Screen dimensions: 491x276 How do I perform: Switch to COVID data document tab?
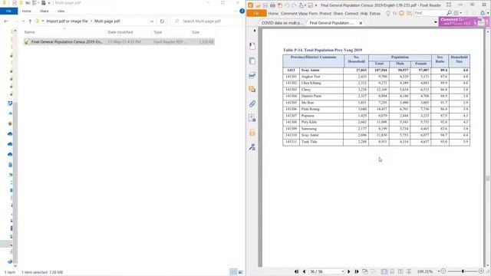282,23
